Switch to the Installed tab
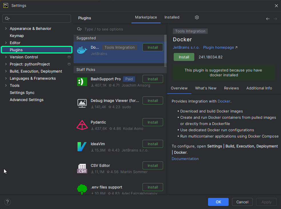 pyautogui.click(x=172, y=17)
